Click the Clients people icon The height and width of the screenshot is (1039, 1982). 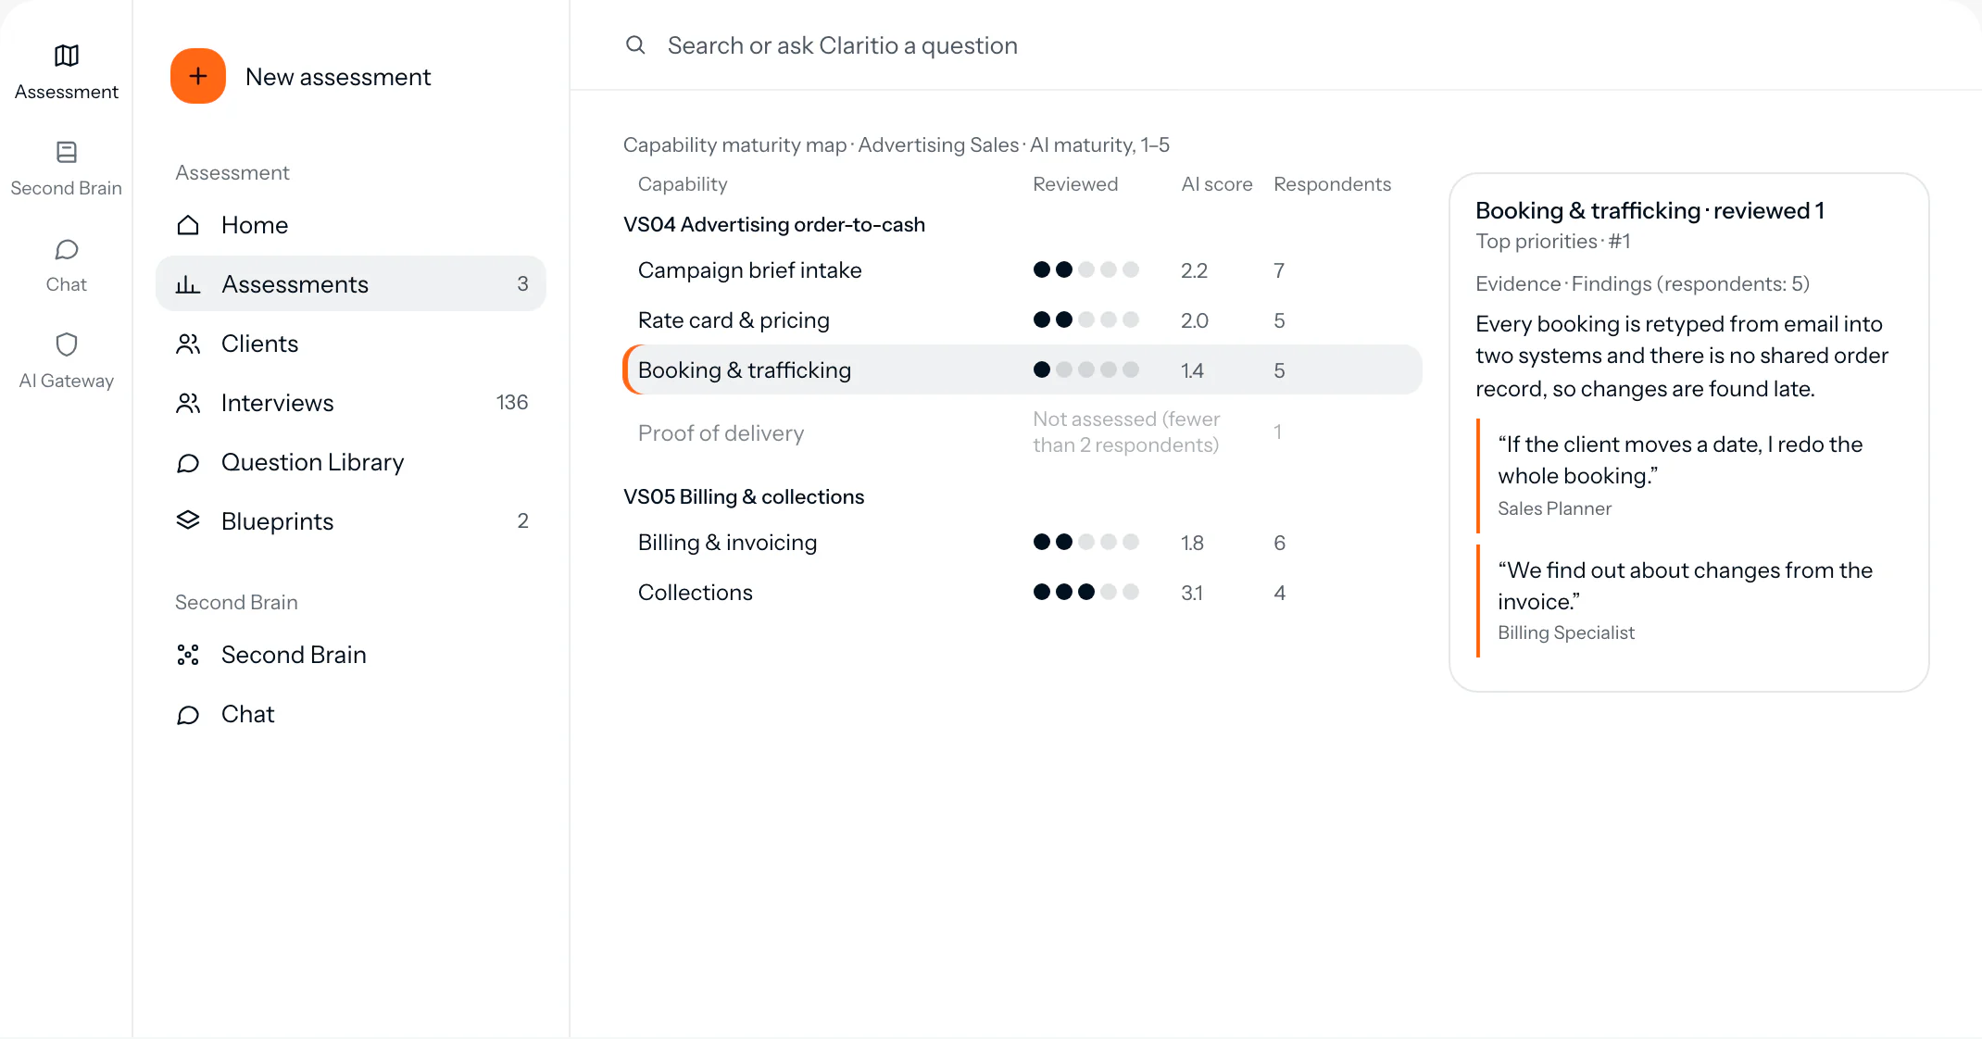click(188, 344)
